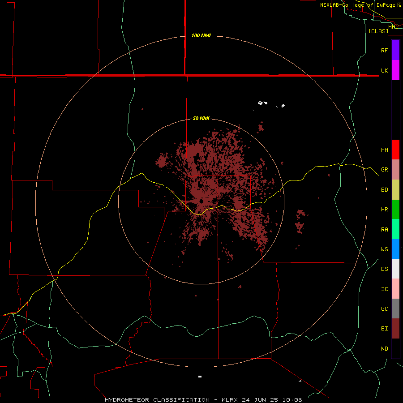Click the BI legend label
This screenshot has width=403, height=403.
384,329
